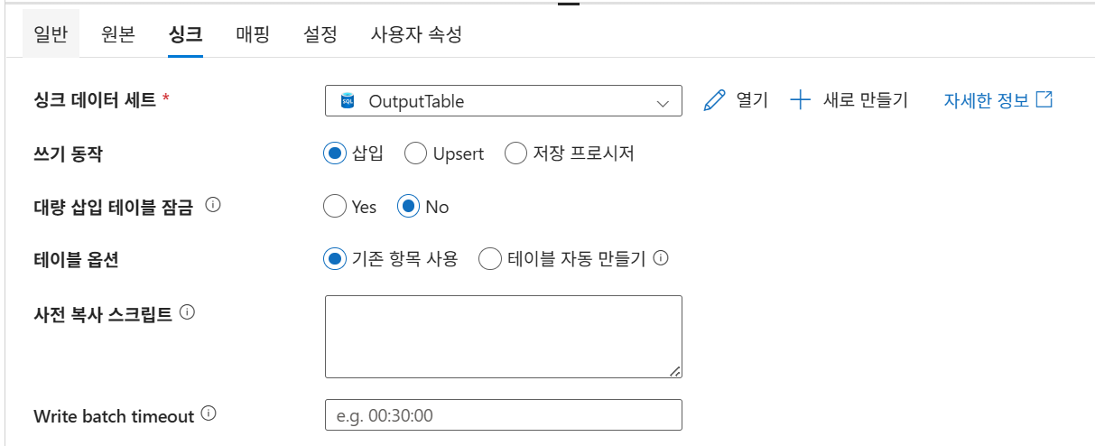The width and height of the screenshot is (1095, 446).
Task: Select the Upsert radio button
Action: 415,153
